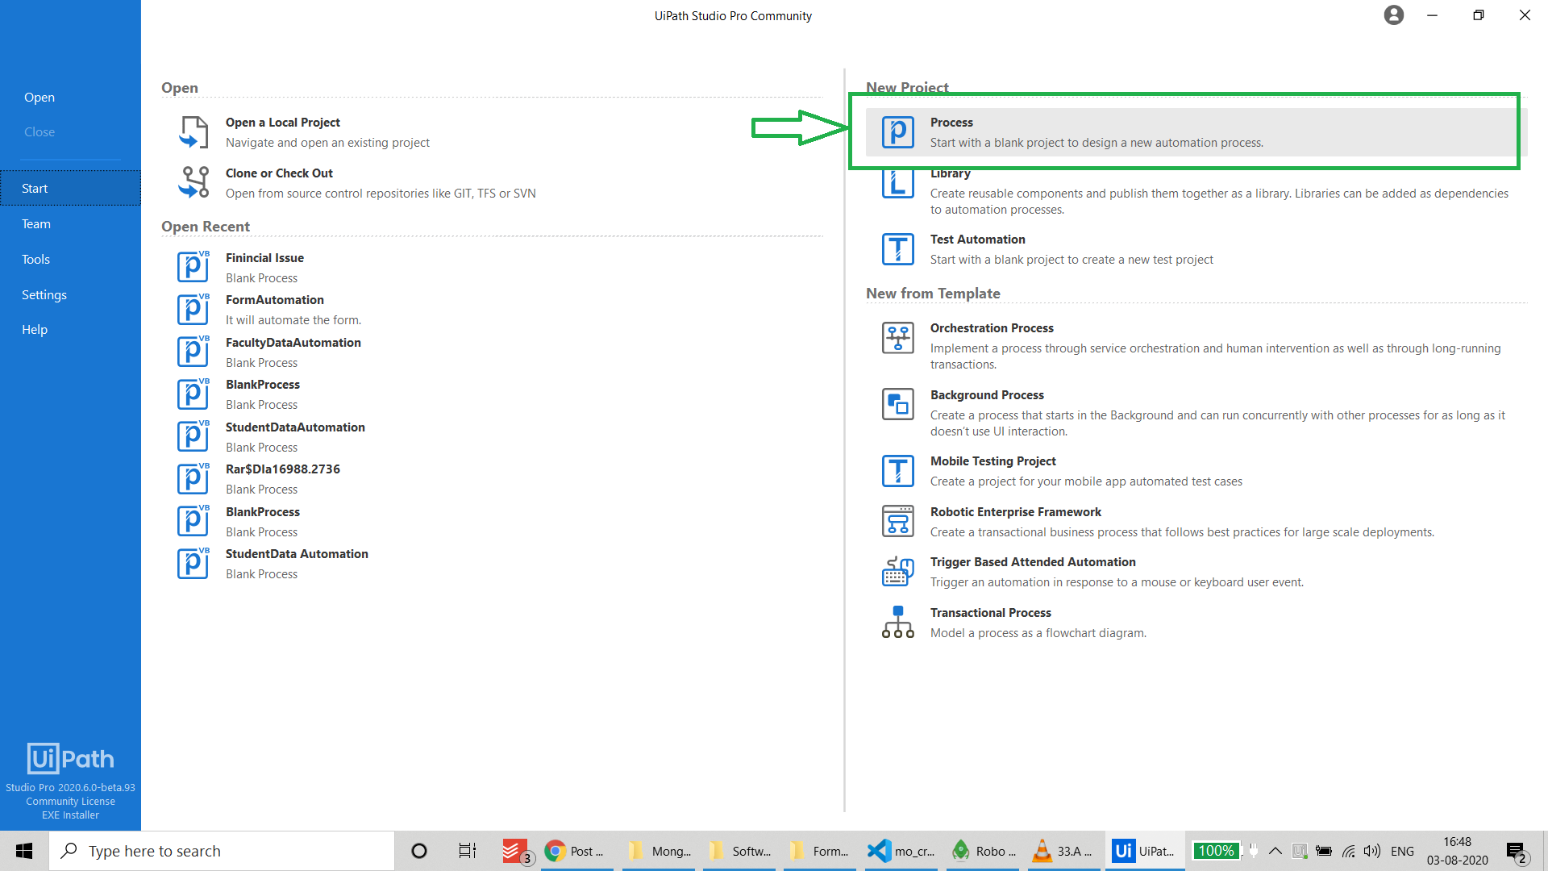Open the Start menu section
Screen dimensions: 1548x871
(x=35, y=187)
